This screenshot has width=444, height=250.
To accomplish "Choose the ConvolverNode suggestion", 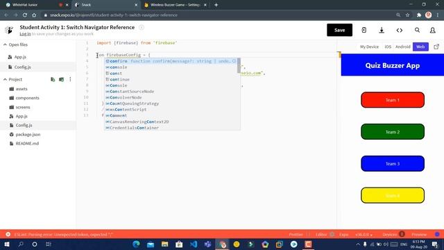I will point(171,97).
